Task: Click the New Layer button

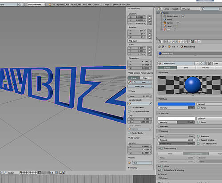Action: [x=140, y=86]
